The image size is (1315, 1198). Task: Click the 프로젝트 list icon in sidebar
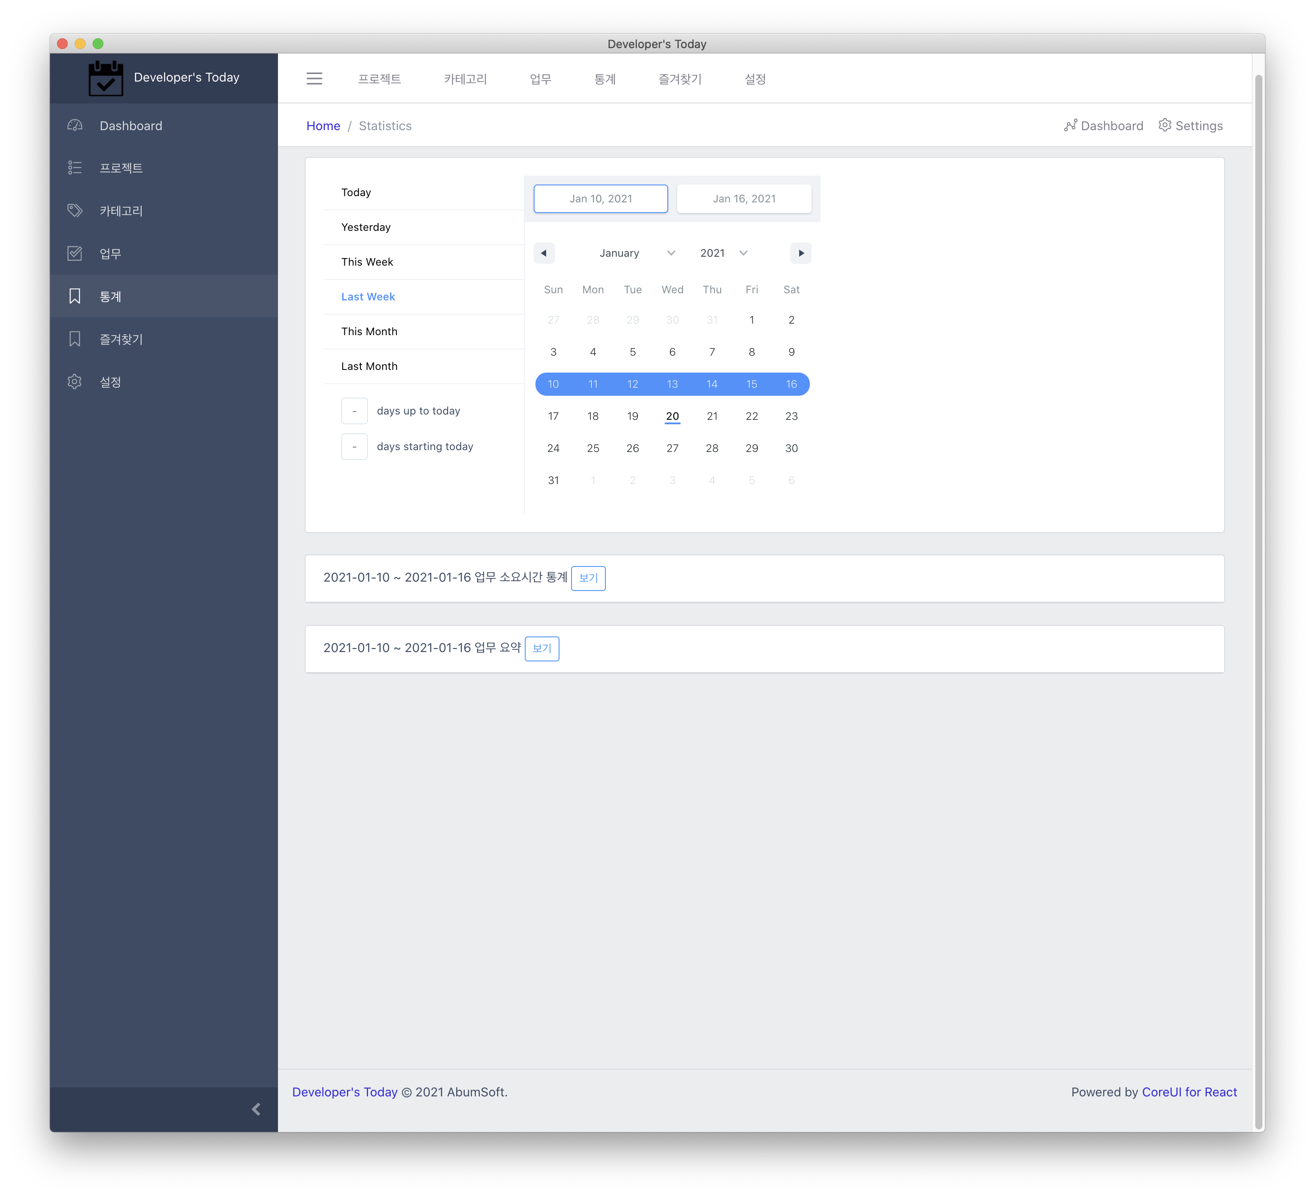click(x=75, y=168)
